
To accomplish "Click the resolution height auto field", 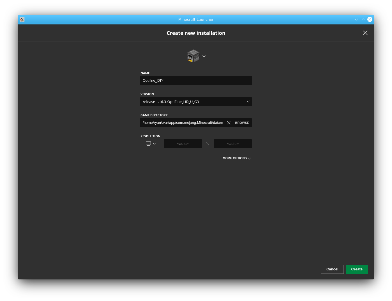I will [x=233, y=144].
